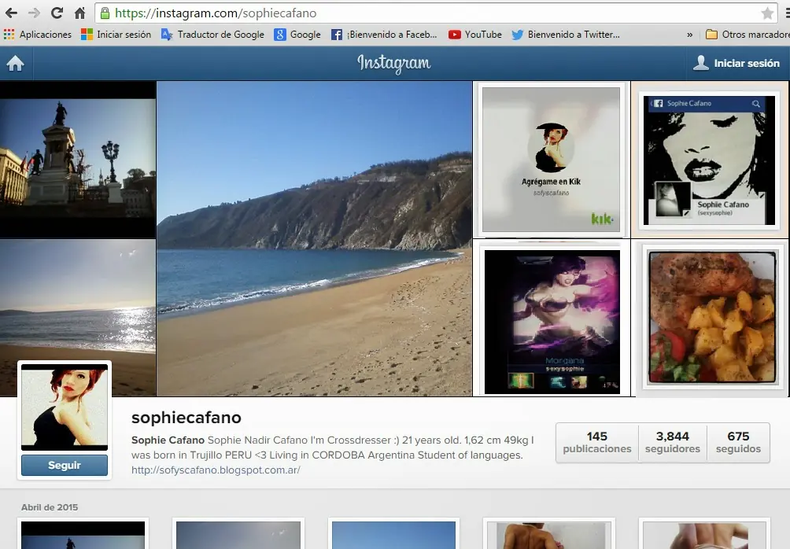The height and width of the screenshot is (549, 790).
Task: Open the Morgana character image
Action: 552,318
